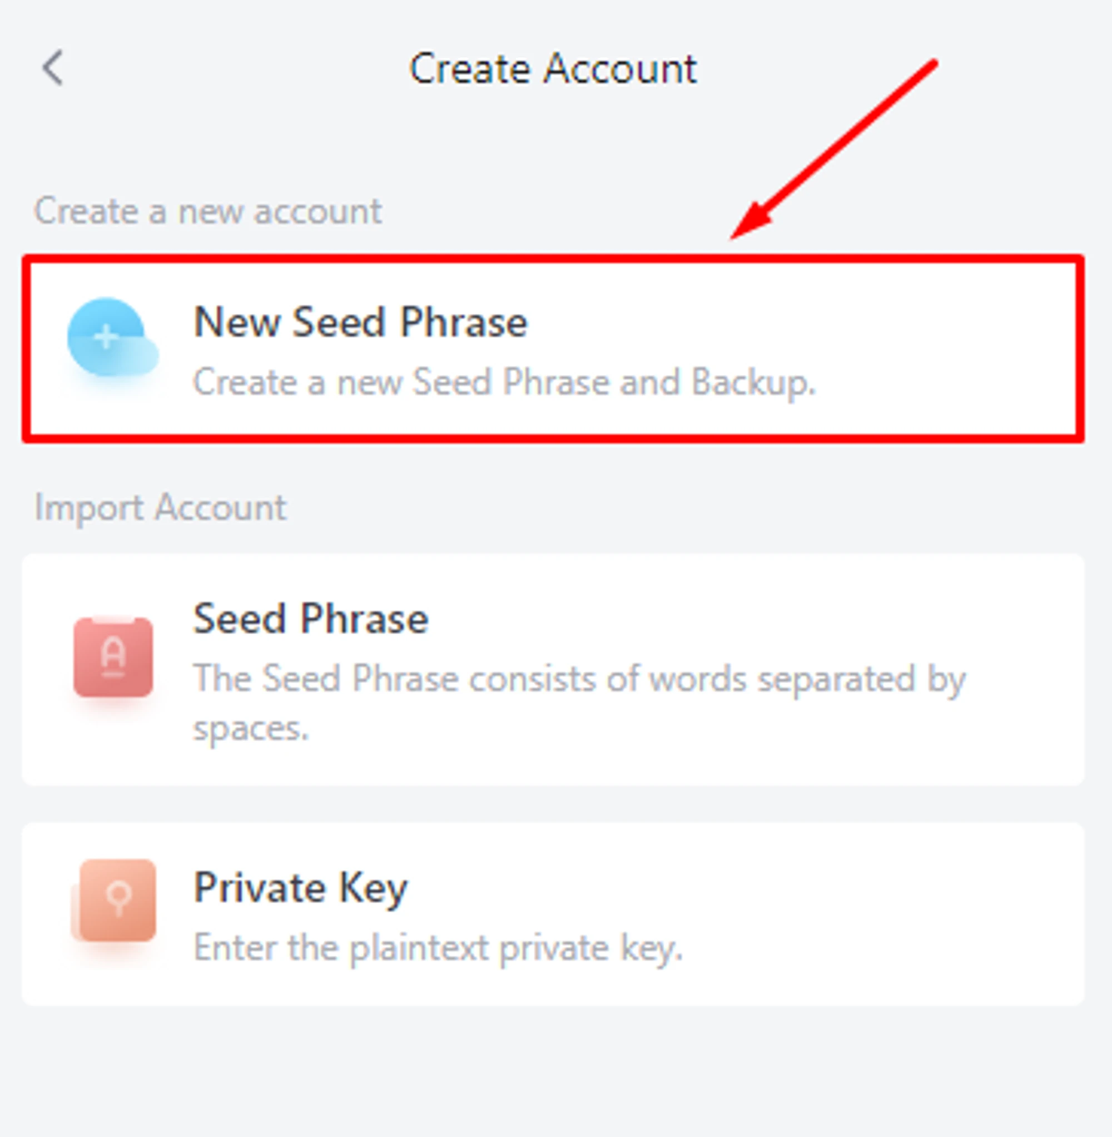Image resolution: width=1112 pixels, height=1137 pixels.
Task: Click the word "spaces." in Seed Phrase description
Action: (x=251, y=728)
